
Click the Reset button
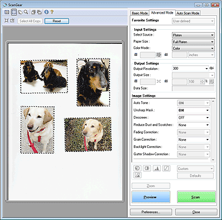pyautogui.click(x=57, y=21)
